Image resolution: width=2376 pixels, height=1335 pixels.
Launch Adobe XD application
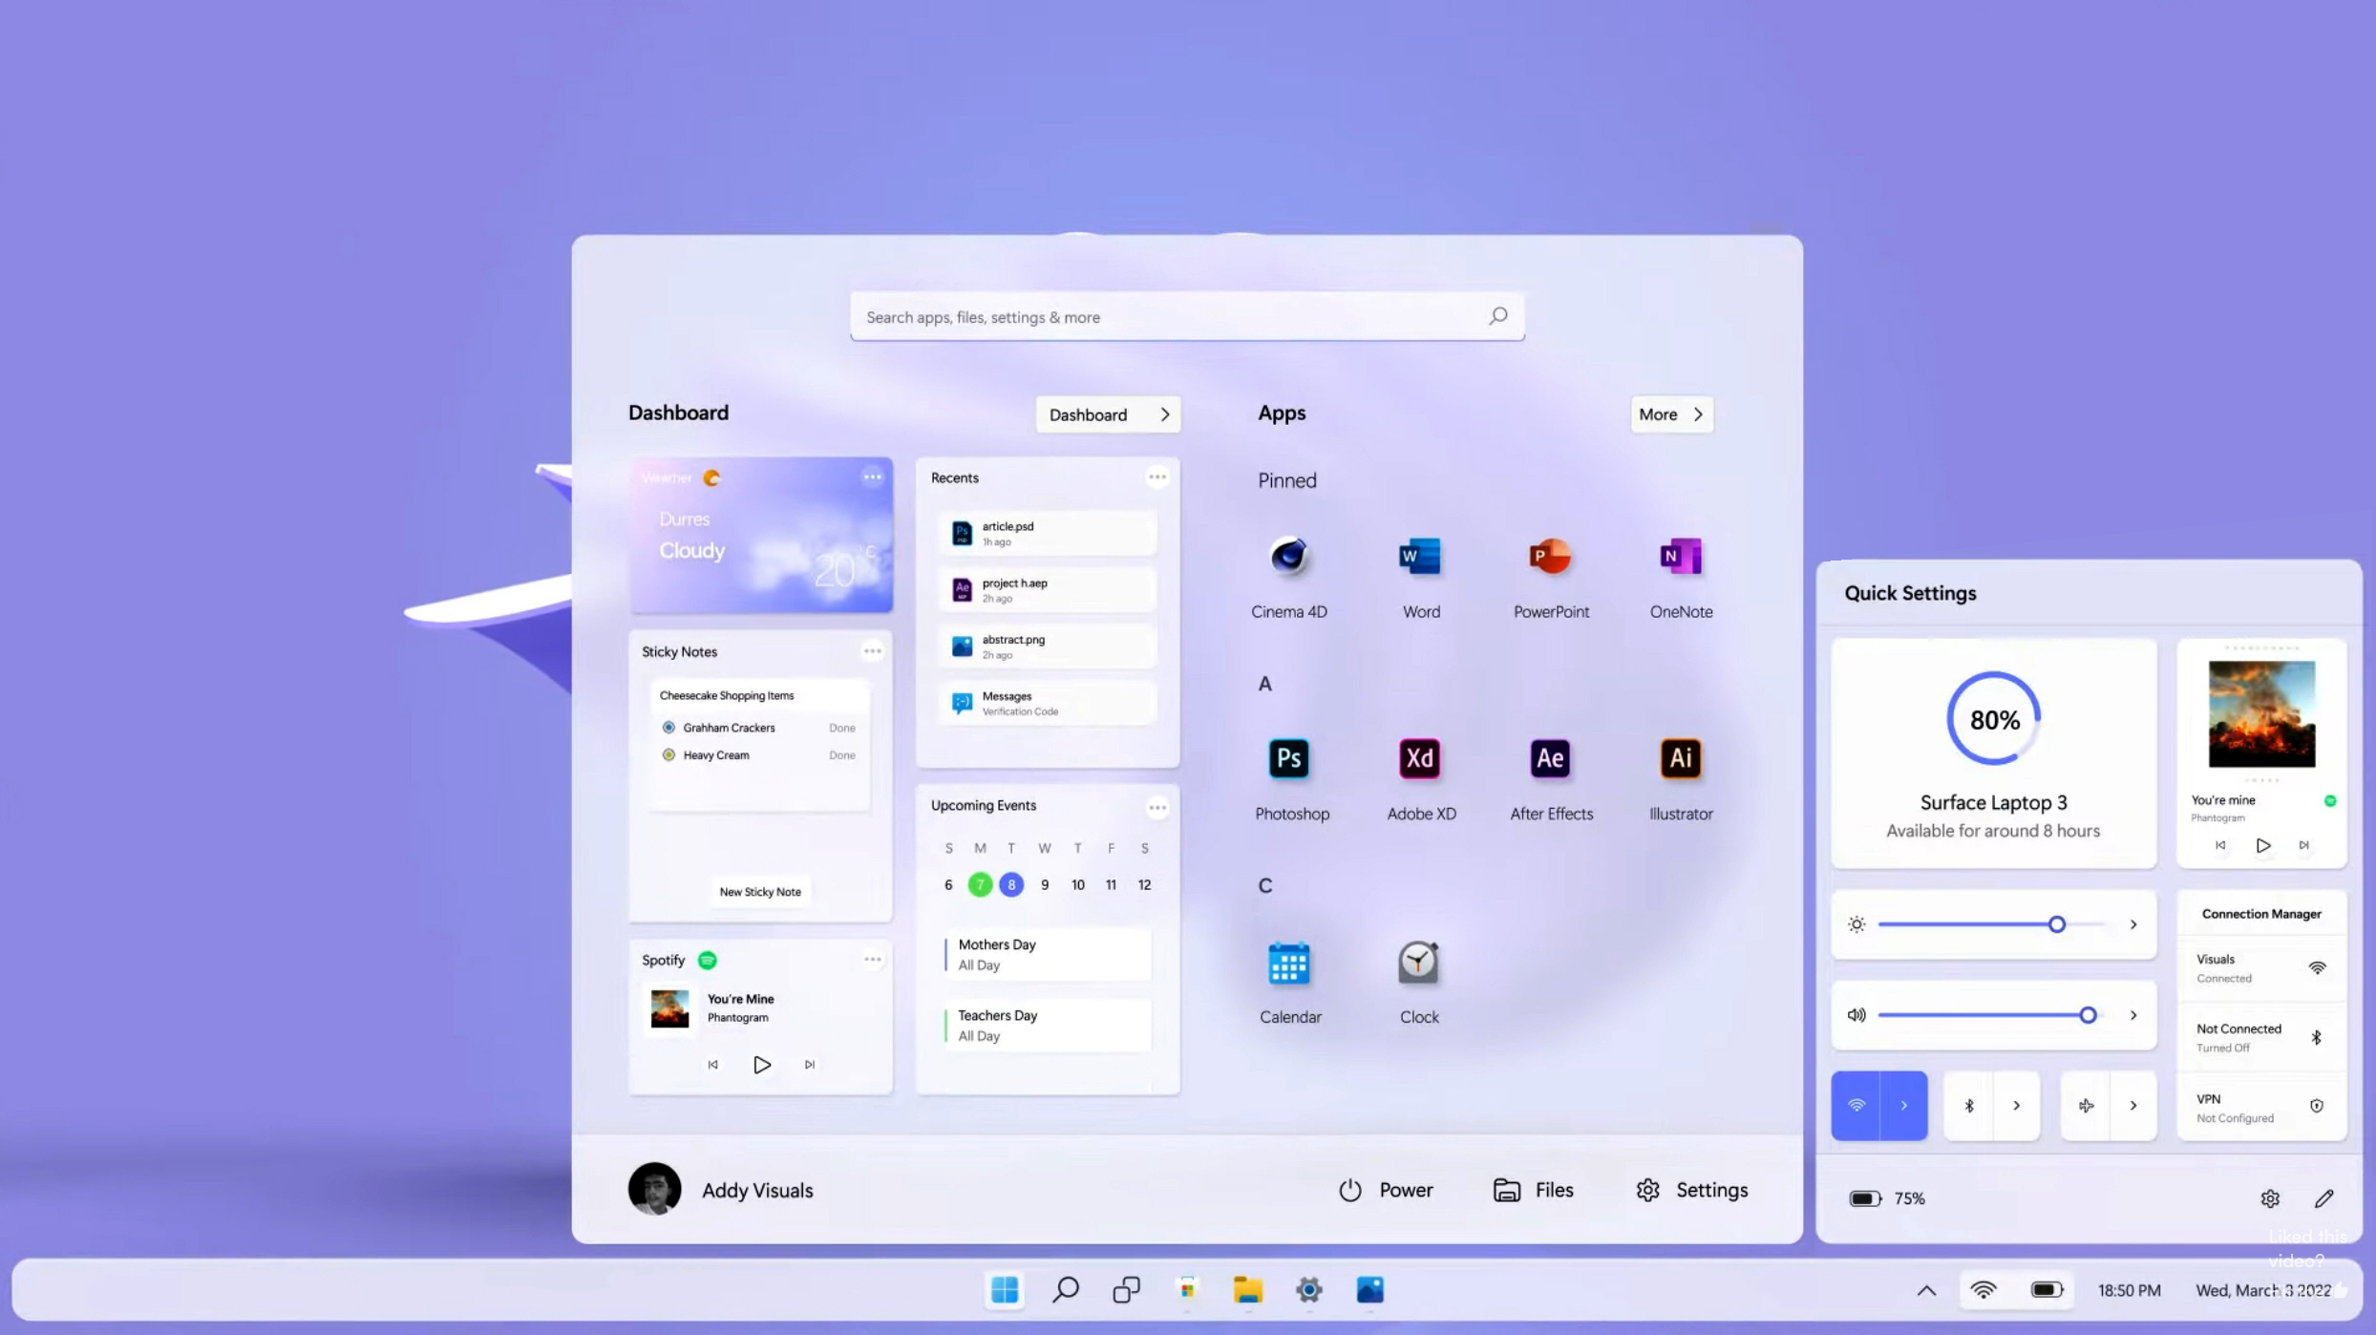pyautogui.click(x=1418, y=757)
